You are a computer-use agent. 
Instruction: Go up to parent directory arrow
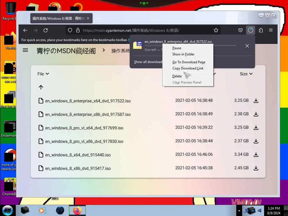point(41,87)
